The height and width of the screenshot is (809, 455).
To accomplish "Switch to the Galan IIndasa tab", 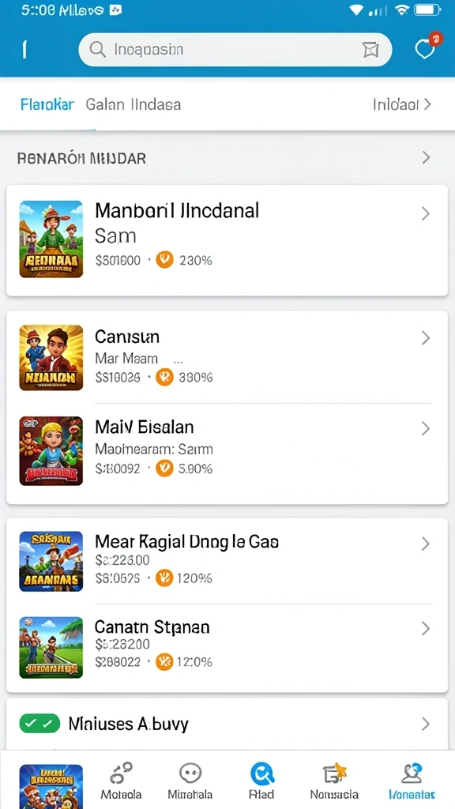I will coord(133,105).
